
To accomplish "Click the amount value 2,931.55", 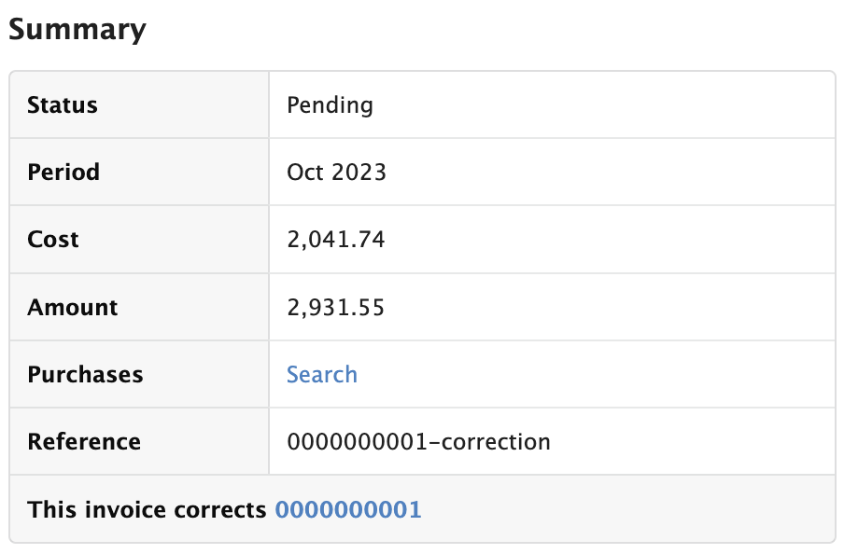I will [x=336, y=307].
